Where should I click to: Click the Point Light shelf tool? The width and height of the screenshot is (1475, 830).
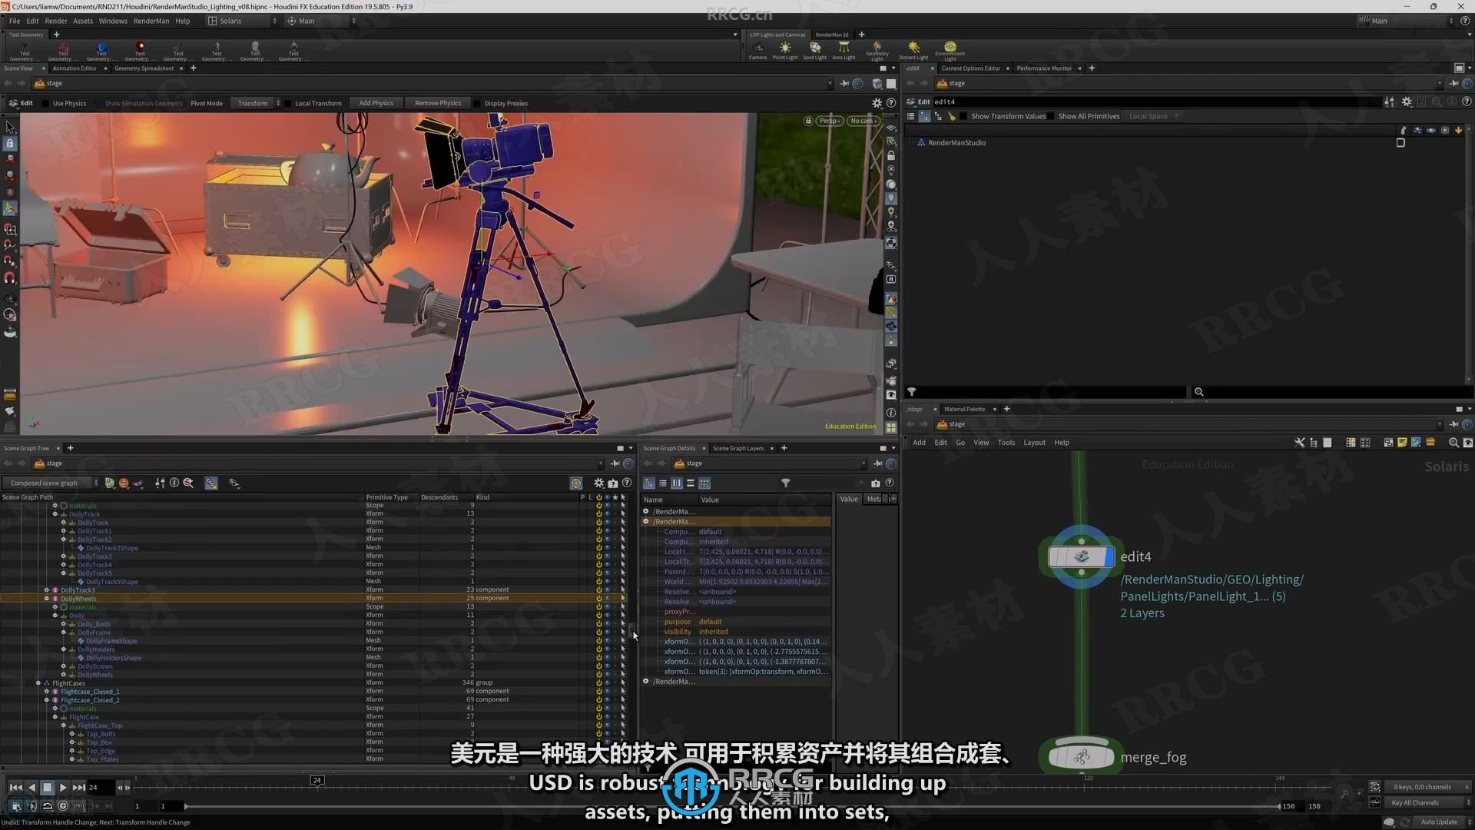pyautogui.click(x=785, y=51)
